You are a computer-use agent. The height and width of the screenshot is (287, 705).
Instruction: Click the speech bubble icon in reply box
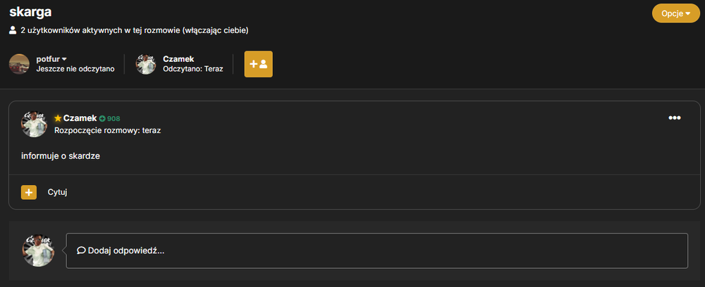[x=81, y=250]
